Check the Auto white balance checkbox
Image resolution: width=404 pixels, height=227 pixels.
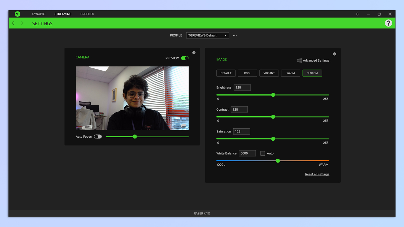(x=262, y=153)
